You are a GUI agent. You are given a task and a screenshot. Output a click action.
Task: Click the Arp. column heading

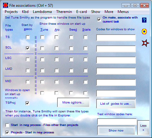tap(57, 30)
